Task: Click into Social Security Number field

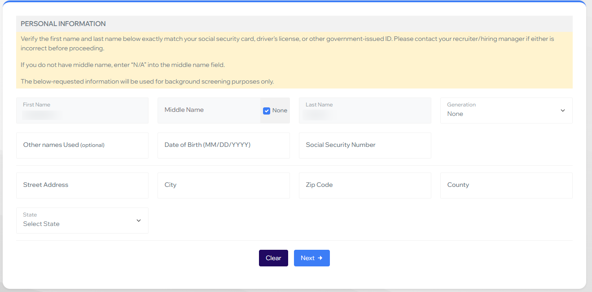Action: coord(365,145)
